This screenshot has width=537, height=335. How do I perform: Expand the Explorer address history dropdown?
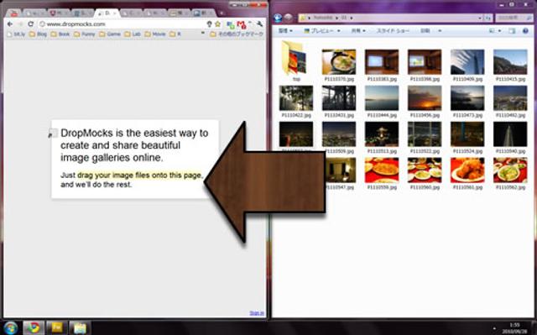point(480,18)
